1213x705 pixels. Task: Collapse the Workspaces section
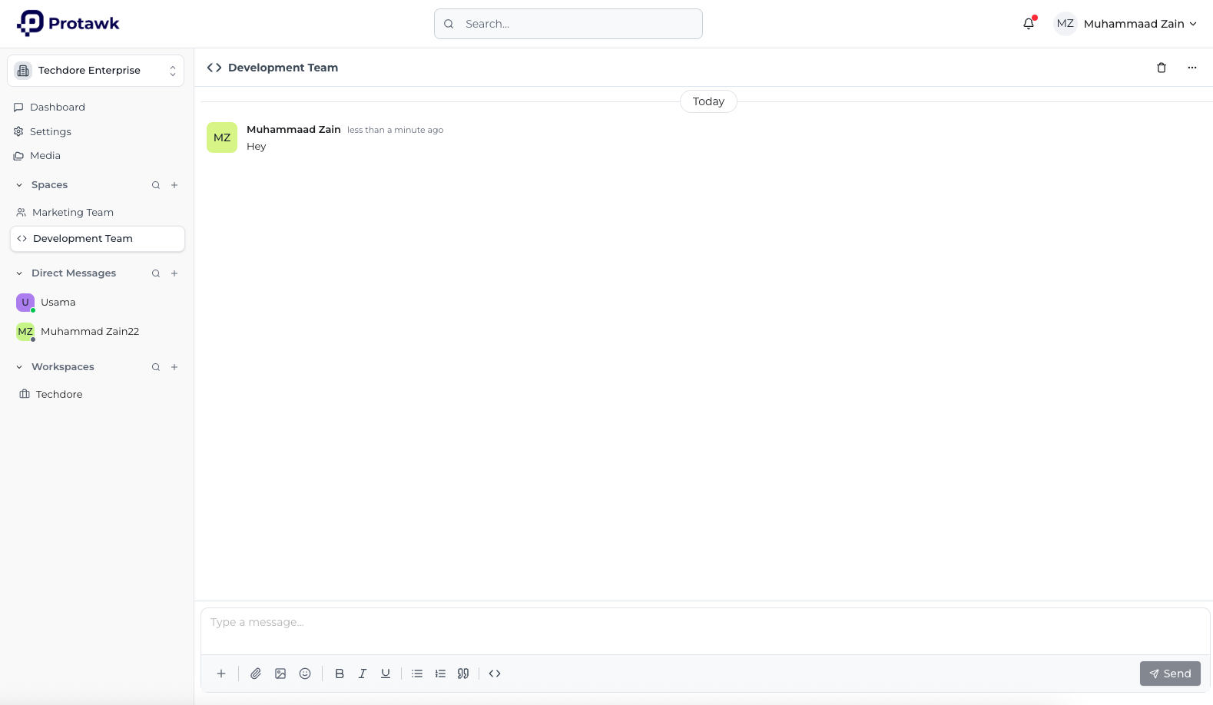(x=19, y=367)
